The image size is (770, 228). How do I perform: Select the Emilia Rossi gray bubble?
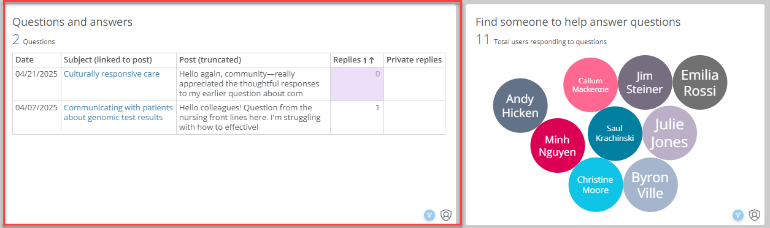click(700, 83)
